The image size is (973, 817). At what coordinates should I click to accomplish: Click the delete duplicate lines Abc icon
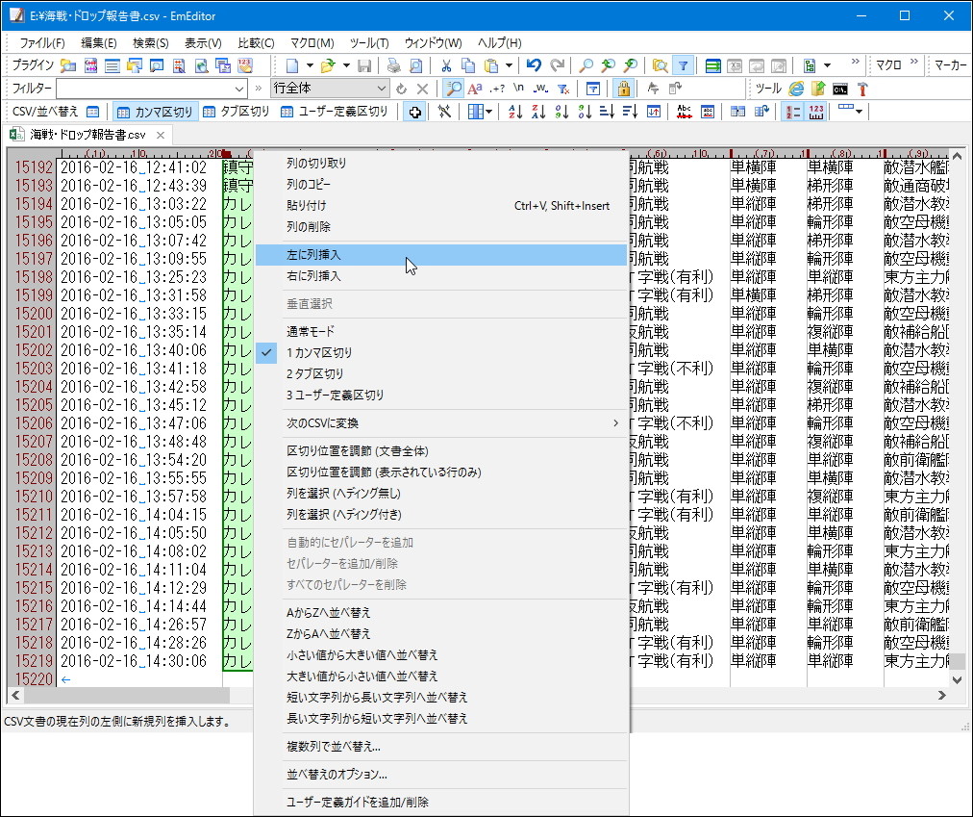pos(684,112)
